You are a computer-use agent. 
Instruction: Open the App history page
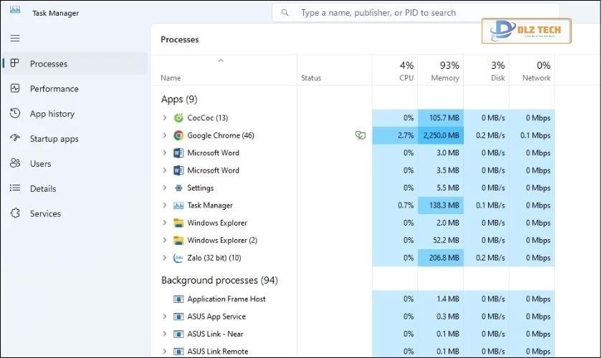[x=75, y=114]
